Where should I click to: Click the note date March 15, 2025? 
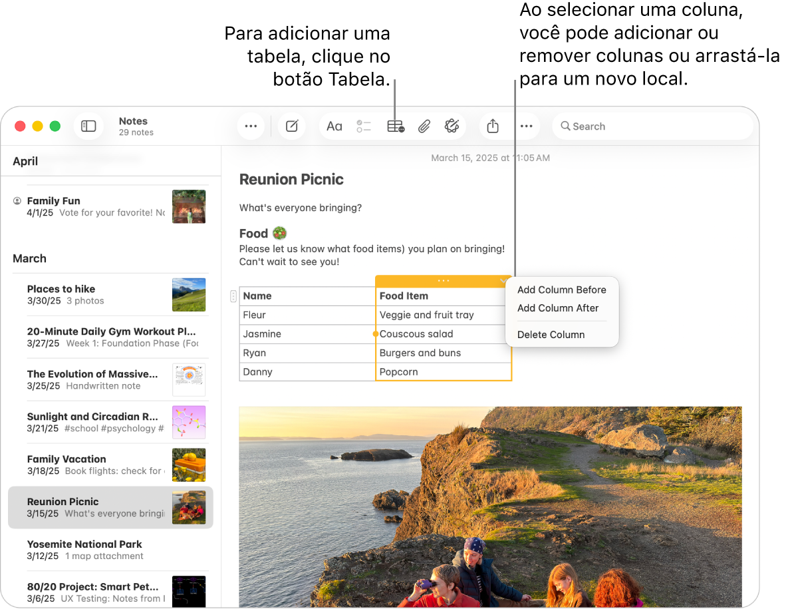[490, 158]
